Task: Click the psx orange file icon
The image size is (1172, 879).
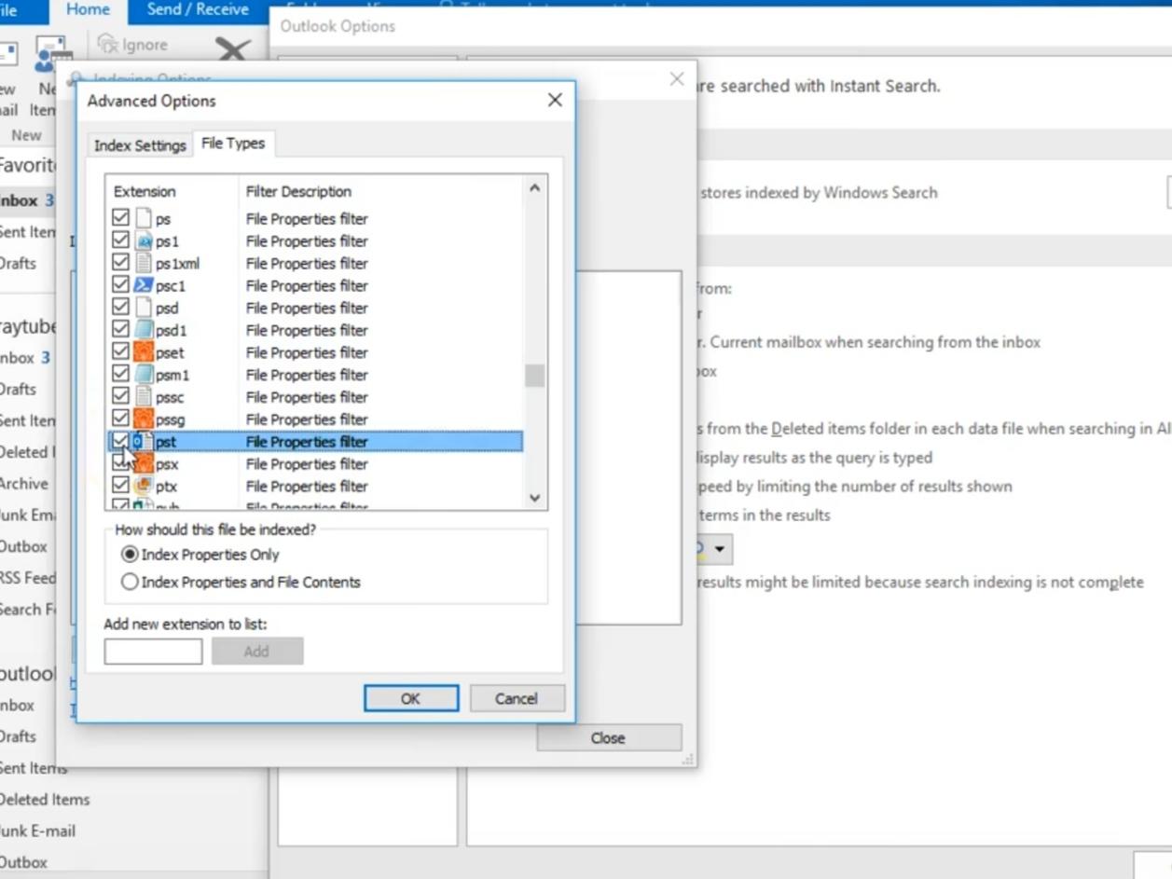Action: [x=143, y=464]
